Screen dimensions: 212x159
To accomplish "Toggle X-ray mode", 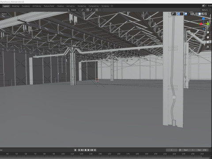I will (x=192, y=14).
